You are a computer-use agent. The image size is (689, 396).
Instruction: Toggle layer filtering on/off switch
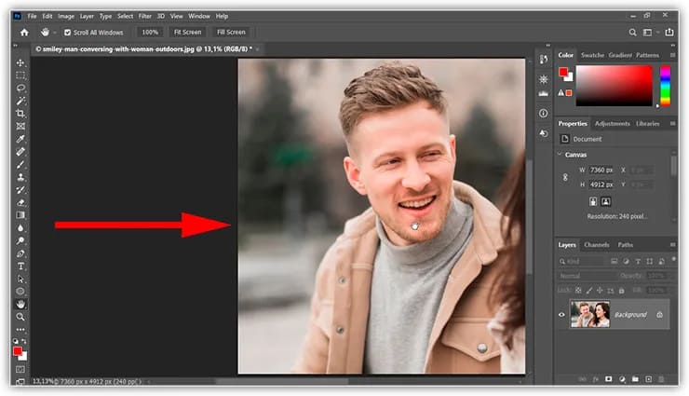pyautogui.click(x=673, y=259)
